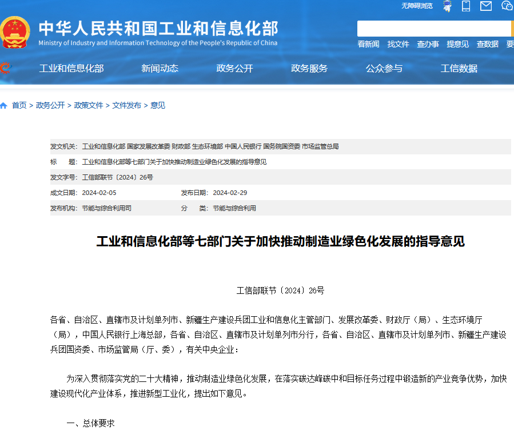
Task: Click the home icon in breadcrumb
Action: [x=4, y=105]
